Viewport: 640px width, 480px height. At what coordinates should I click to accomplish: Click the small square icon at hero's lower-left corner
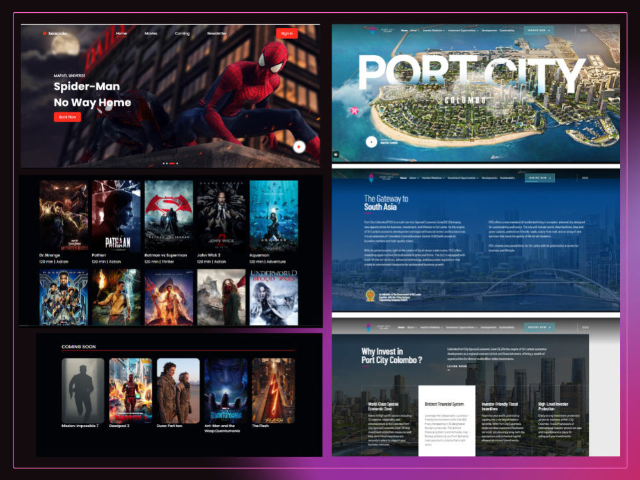click(335, 155)
